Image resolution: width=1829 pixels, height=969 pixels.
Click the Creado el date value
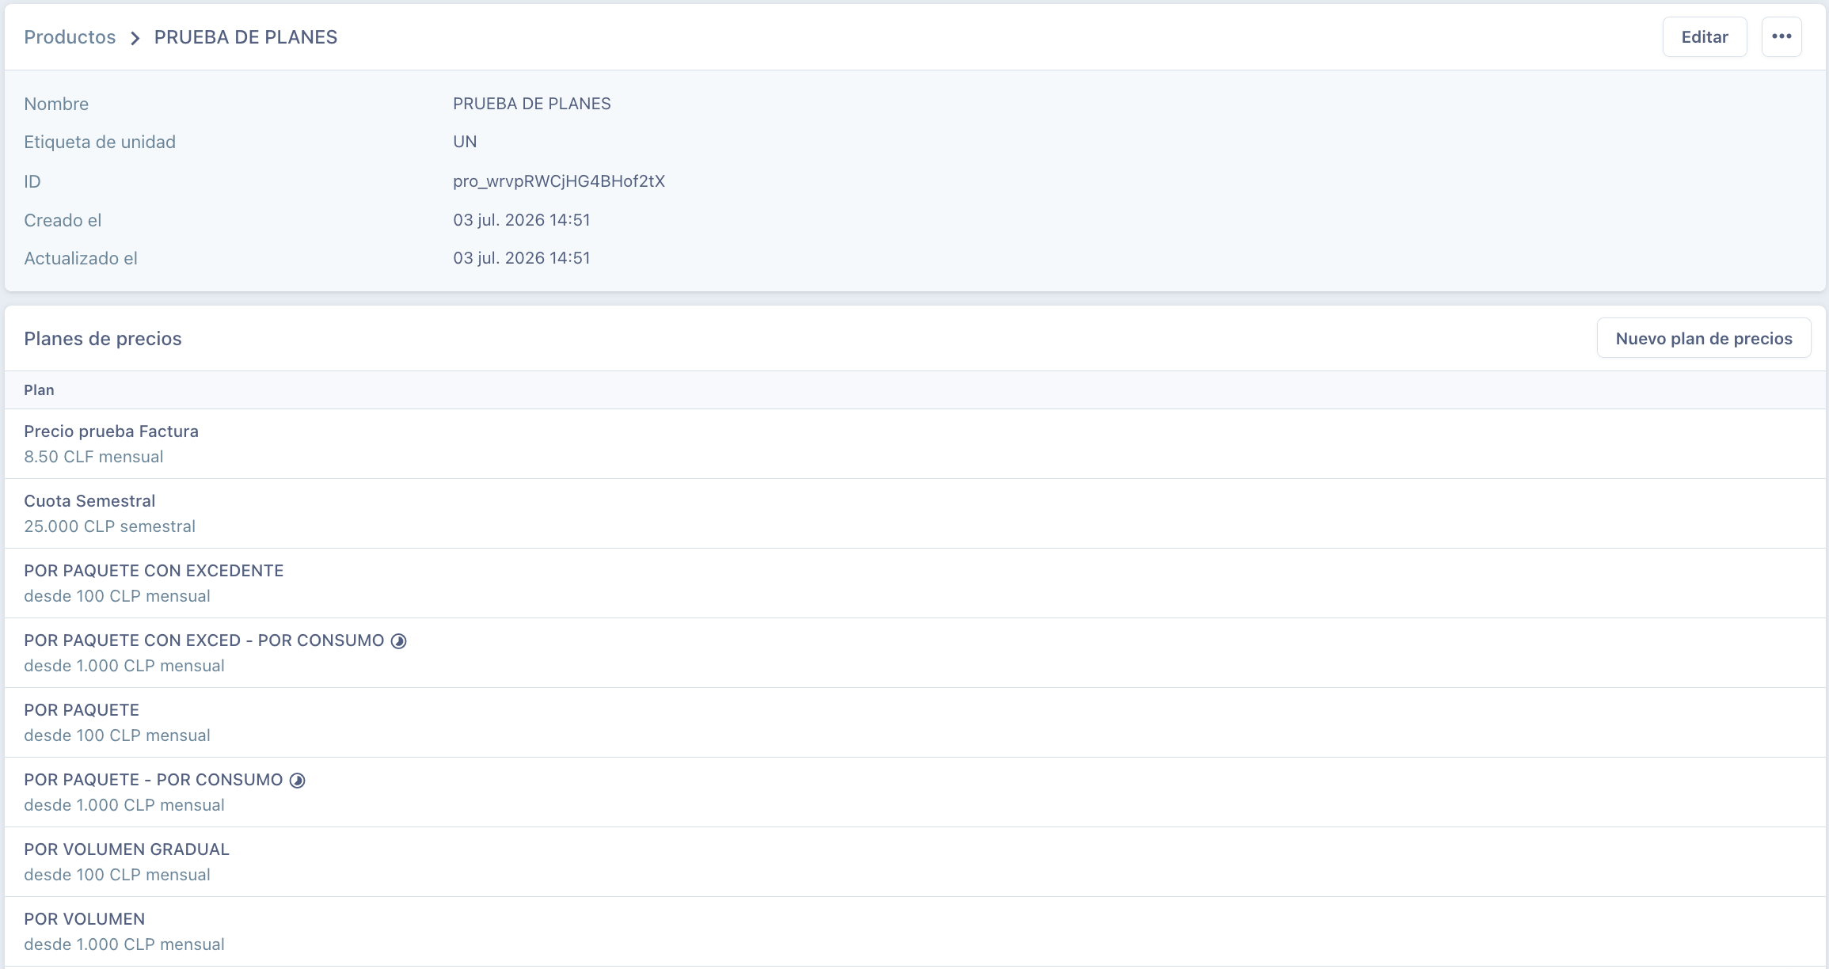pyautogui.click(x=522, y=220)
